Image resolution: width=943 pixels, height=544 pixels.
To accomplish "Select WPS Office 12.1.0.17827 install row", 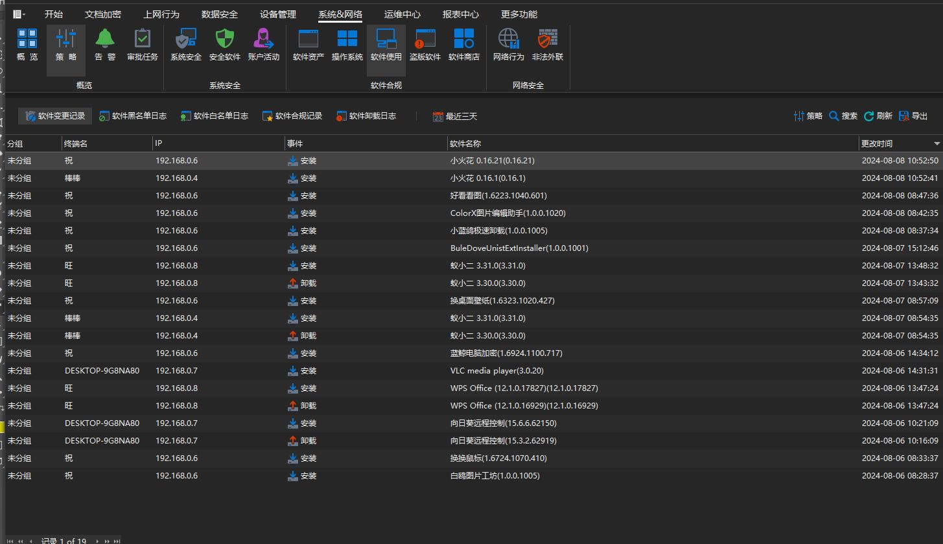I will click(474, 388).
